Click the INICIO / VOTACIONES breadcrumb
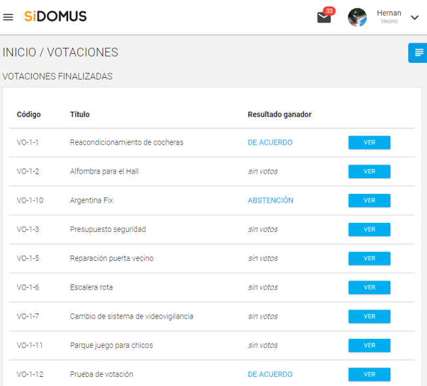The image size is (427, 386). coord(60,52)
